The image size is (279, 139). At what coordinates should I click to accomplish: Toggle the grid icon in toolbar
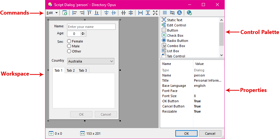click(x=165, y=13)
